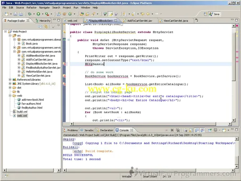
Task: Click the Save toolbar icon
Action: point(15,14)
